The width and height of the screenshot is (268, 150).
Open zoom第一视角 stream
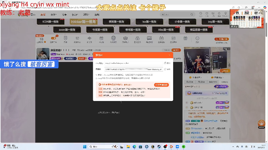click(67, 30)
